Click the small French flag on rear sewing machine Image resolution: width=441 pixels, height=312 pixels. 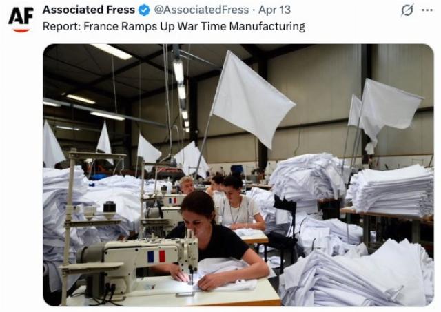(172, 200)
